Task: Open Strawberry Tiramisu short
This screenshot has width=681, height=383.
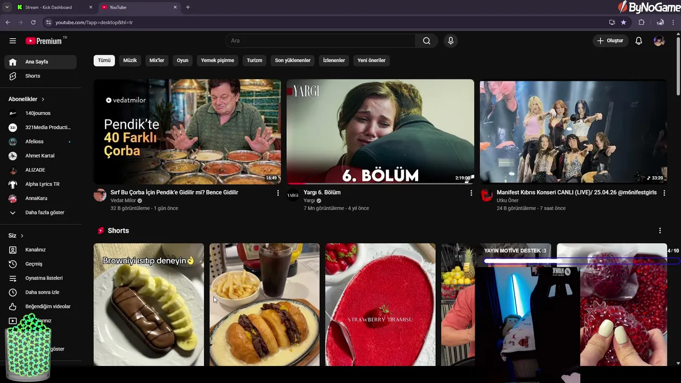Action: pos(380,305)
